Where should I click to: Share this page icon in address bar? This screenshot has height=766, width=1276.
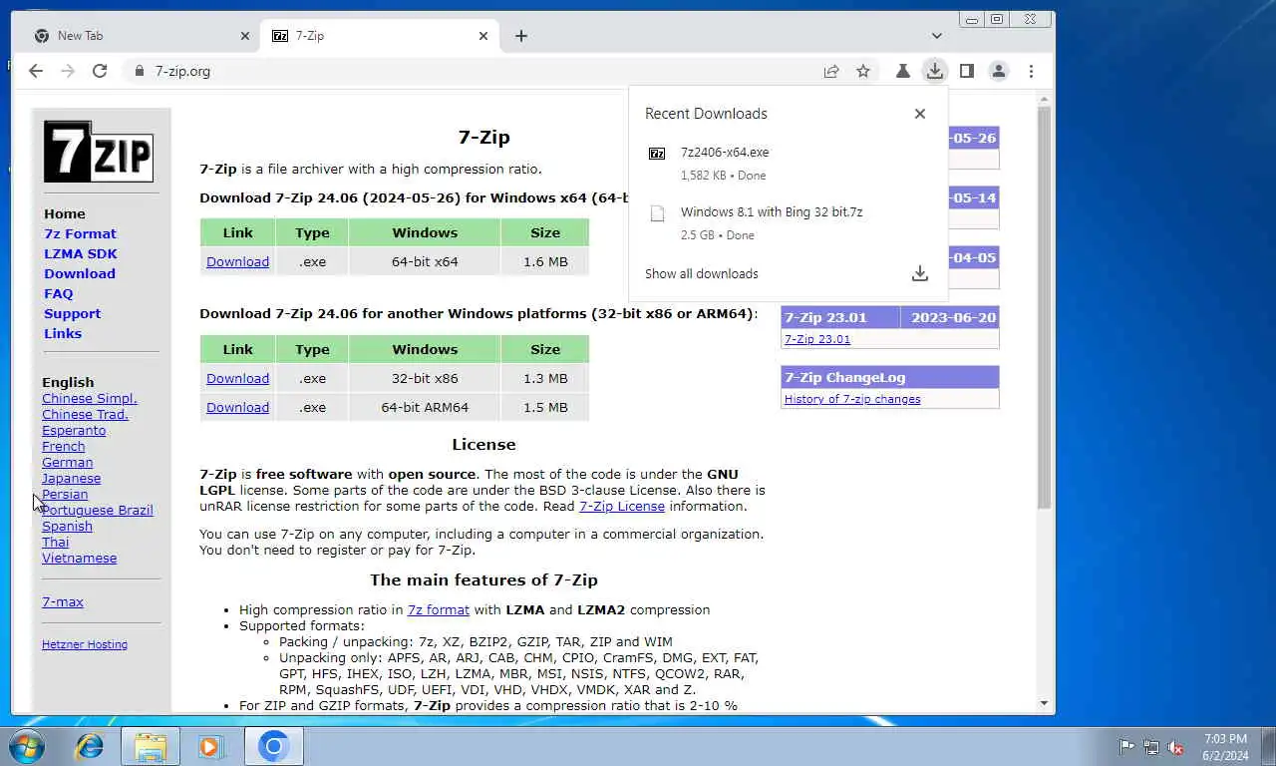tap(831, 71)
